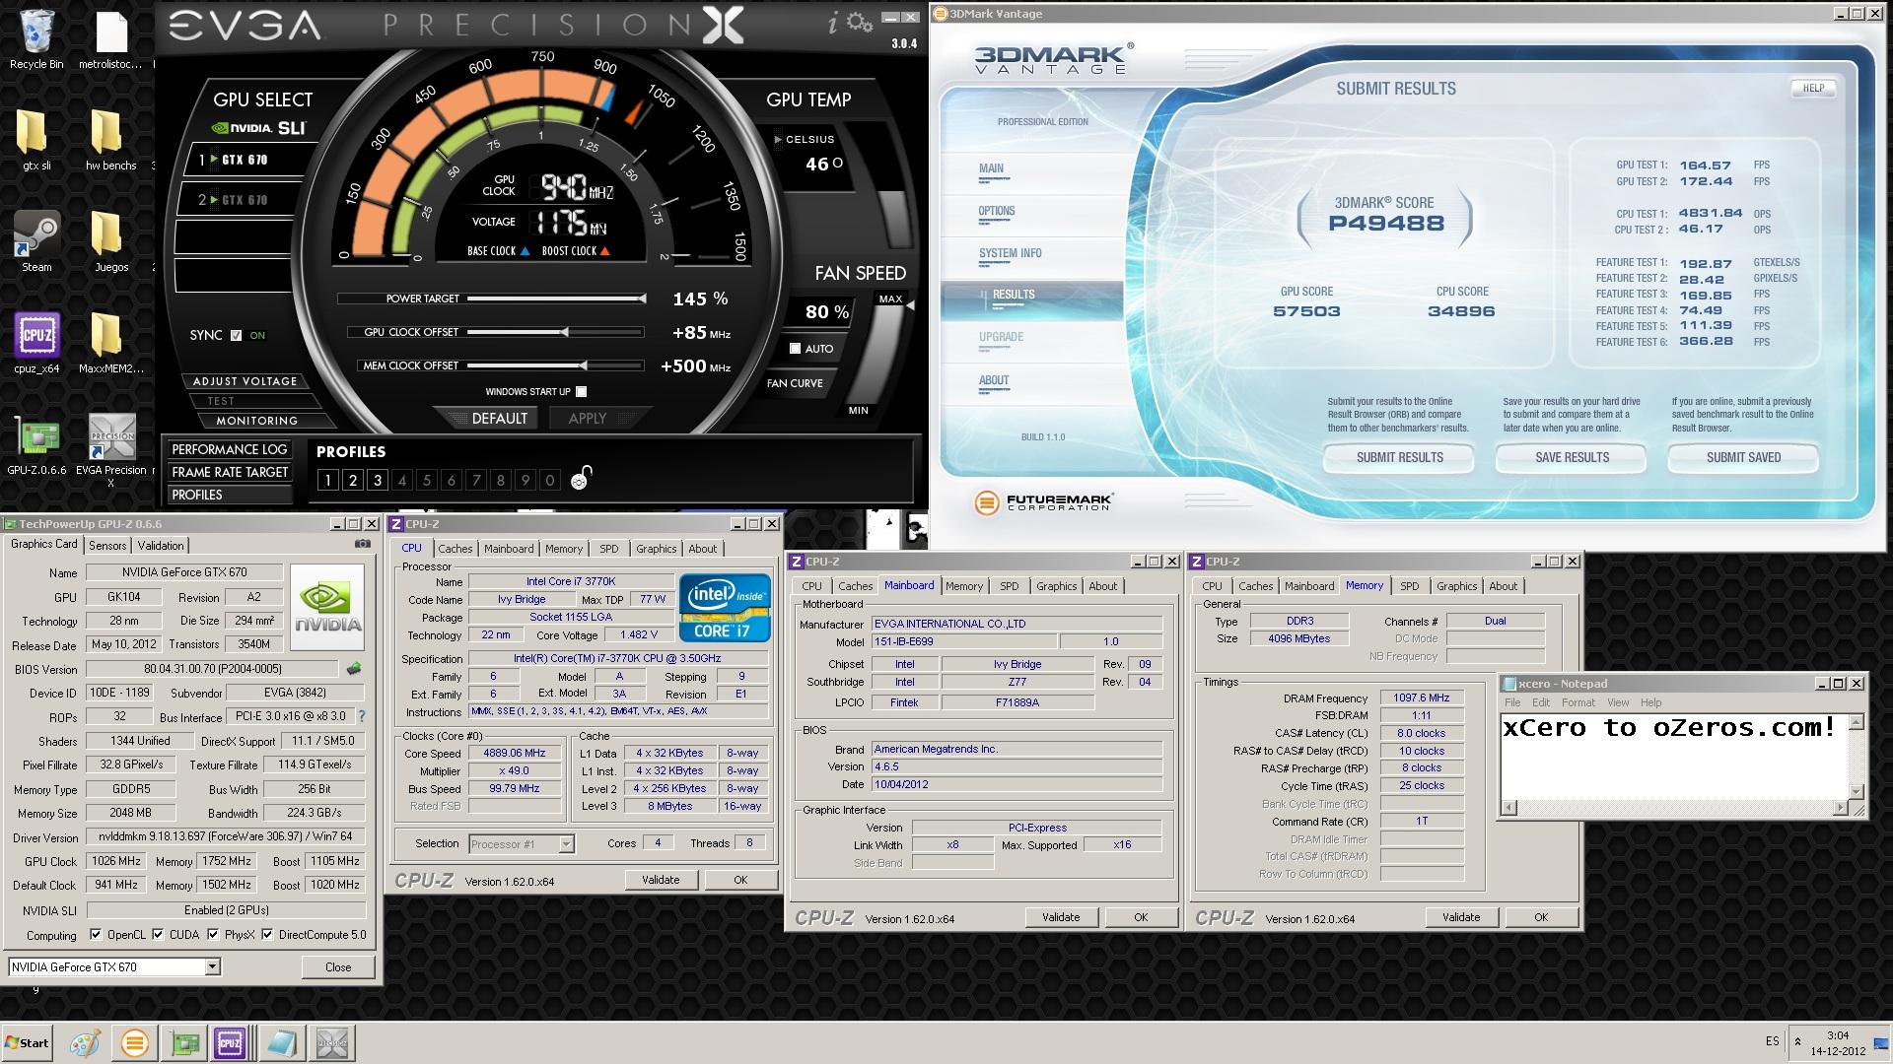The width and height of the screenshot is (1893, 1064).
Task: Click HELP button in 3DMark Vantage
Action: point(1813,88)
